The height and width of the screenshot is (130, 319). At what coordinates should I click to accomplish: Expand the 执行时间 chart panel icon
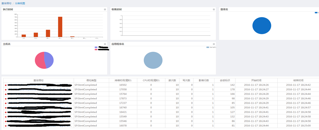tap(105, 9)
